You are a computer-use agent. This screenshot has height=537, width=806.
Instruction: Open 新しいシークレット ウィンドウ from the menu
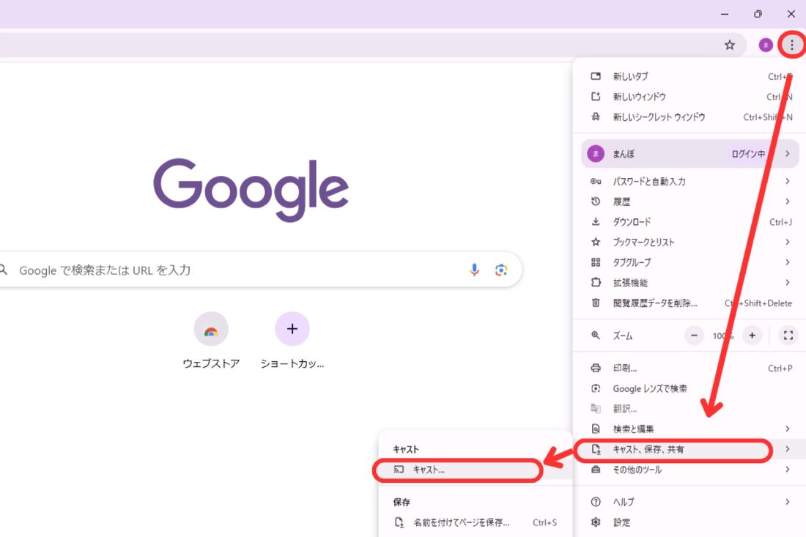657,116
